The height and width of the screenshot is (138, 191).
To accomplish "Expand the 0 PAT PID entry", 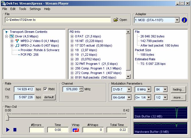I will click(x=72, y=36).
